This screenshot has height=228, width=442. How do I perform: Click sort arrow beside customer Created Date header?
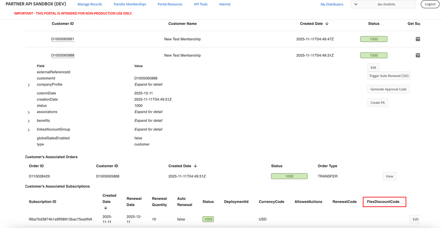[x=327, y=24]
